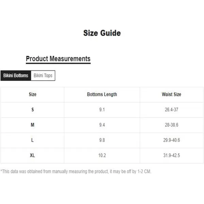
Task: Click the 9.8 bottoms length value
Action: point(102,140)
